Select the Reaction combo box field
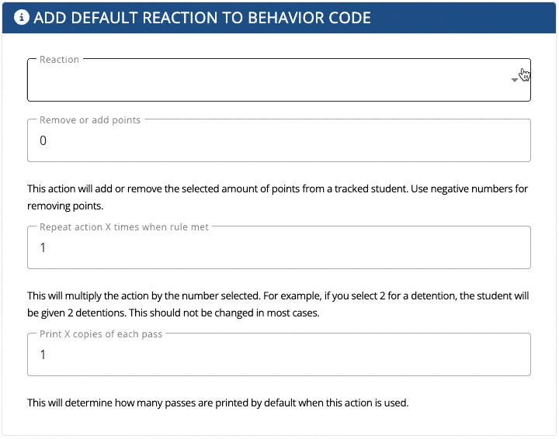559x439 pixels. (x=279, y=80)
